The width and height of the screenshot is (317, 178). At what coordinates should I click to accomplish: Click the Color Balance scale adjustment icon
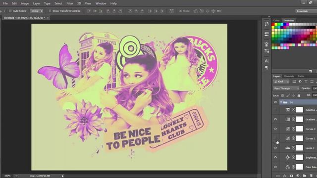pyautogui.click(x=288, y=167)
